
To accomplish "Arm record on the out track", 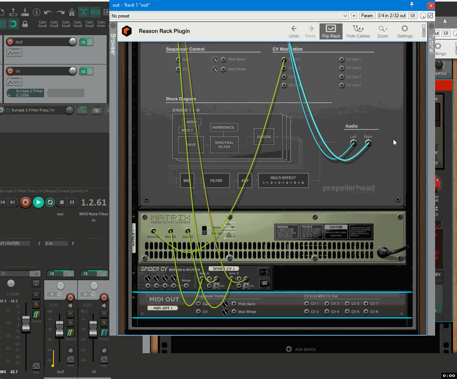I will (10, 42).
